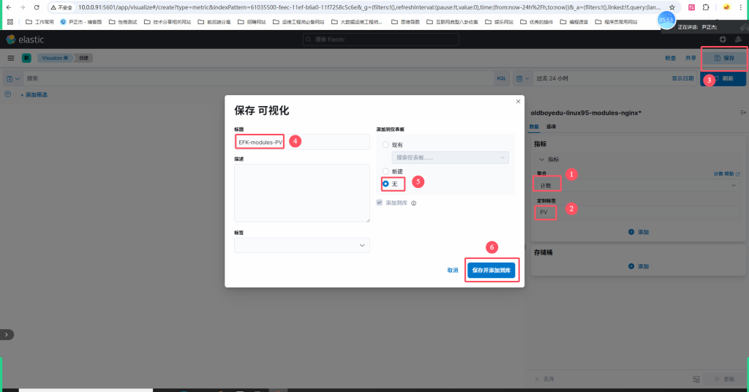This screenshot has height=392, width=749.
Task: Open the browser extensions puzzle icon
Action: coord(706,7)
